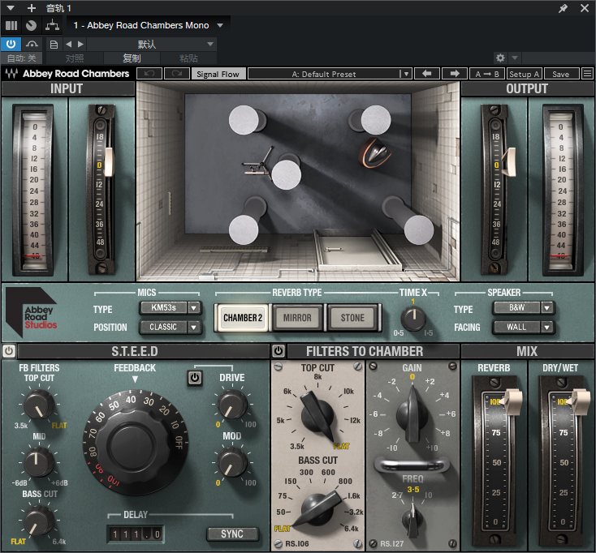Click the Save preset button
Image resolution: width=596 pixels, height=553 pixels.
(561, 74)
